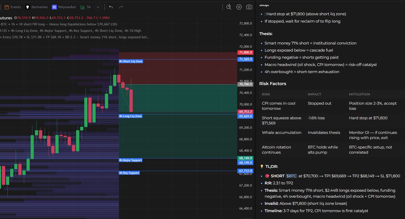Click the 'Thesis:' heading
The image size is (405, 219).
click(x=266, y=34)
